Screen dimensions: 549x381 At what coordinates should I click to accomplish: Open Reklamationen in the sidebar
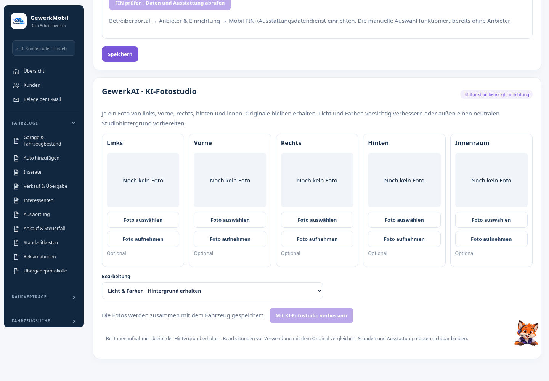coord(44,257)
